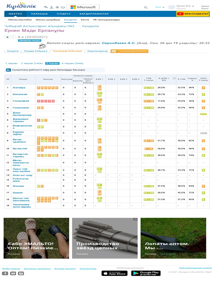Open Сыныптағы рейтинг orange tab
The width and height of the screenshot is (214, 285).
pyautogui.click(x=129, y=51)
